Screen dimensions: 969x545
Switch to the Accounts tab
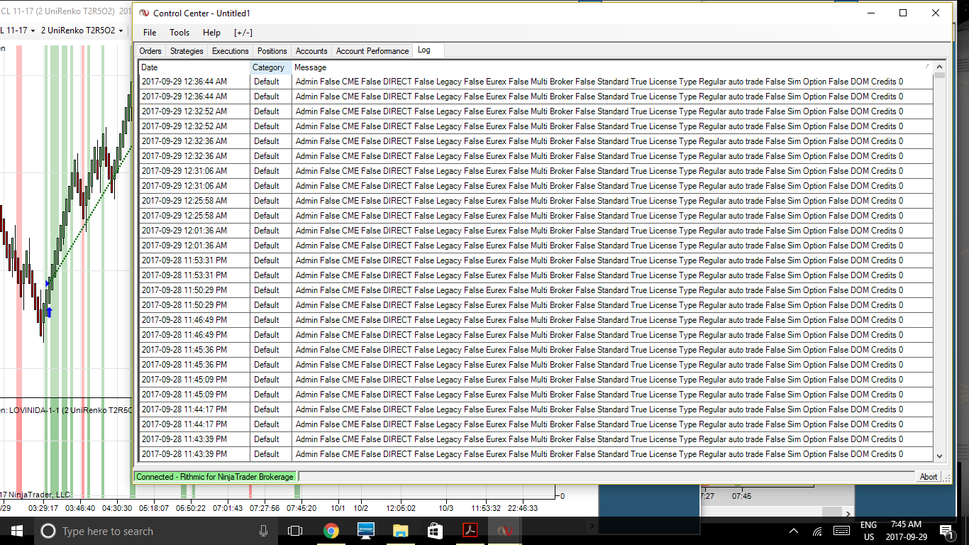coord(311,51)
